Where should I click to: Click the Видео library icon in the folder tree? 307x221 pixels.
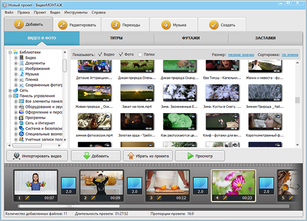(21, 58)
